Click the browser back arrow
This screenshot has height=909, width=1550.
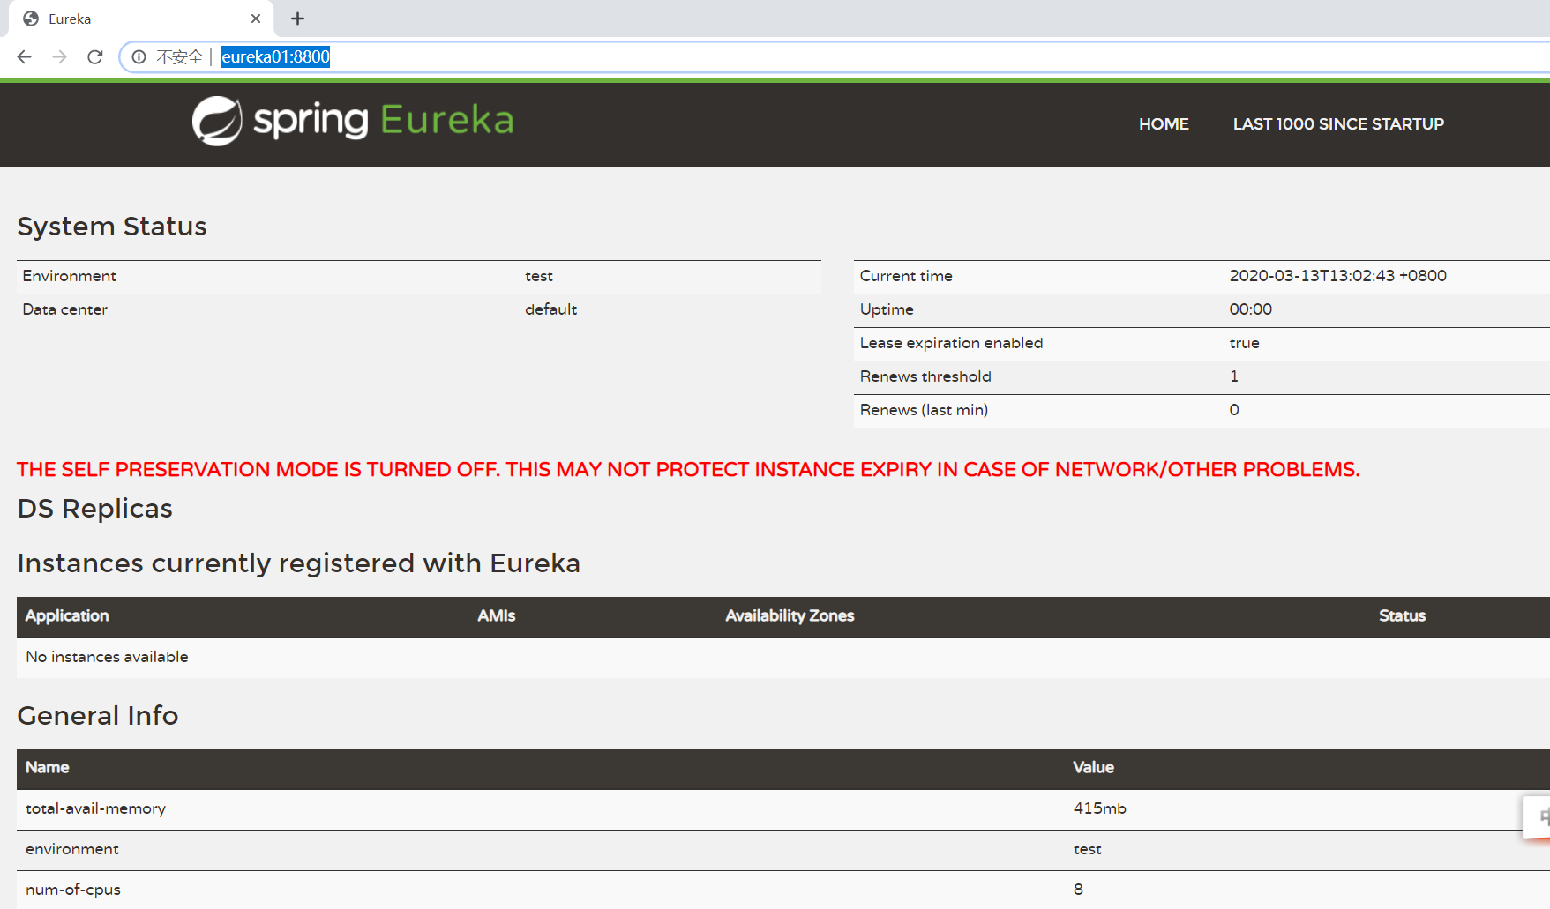tap(25, 57)
